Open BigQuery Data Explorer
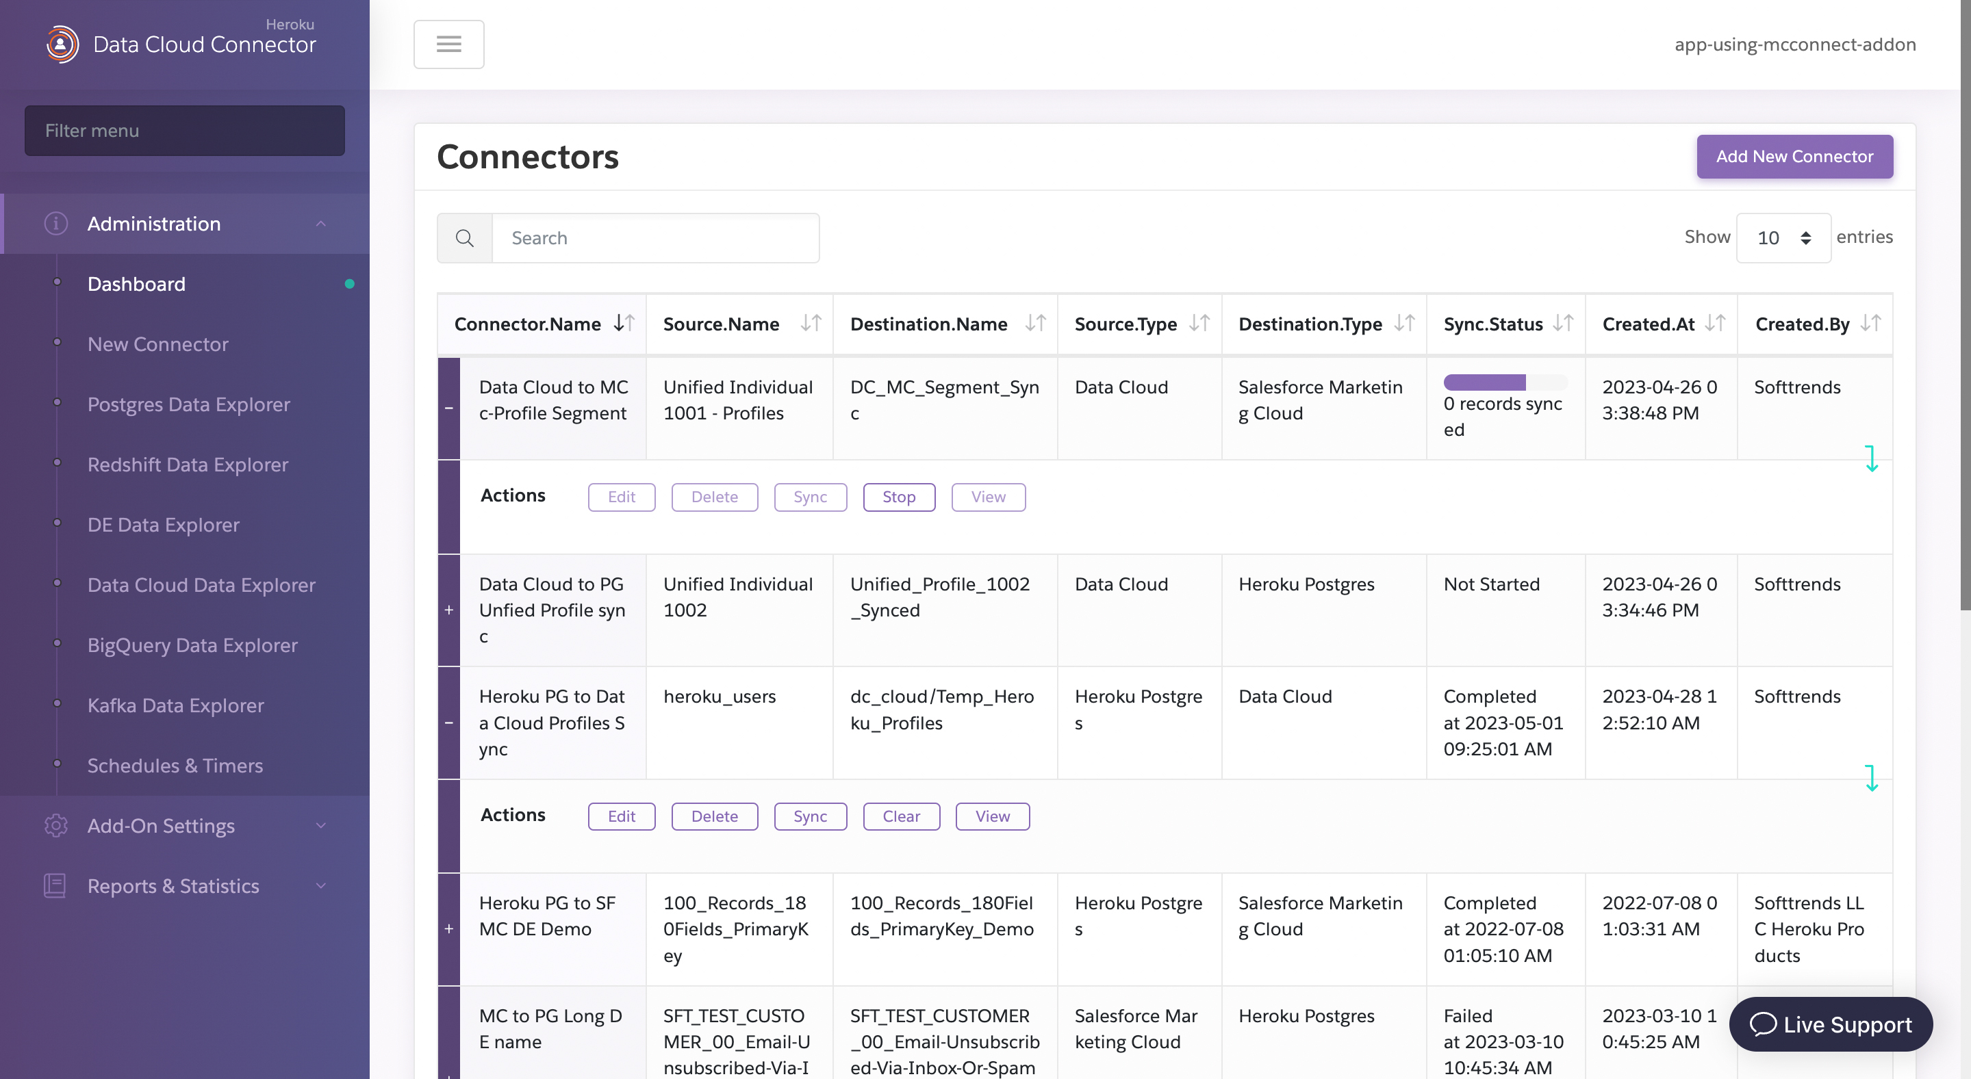 [192, 646]
